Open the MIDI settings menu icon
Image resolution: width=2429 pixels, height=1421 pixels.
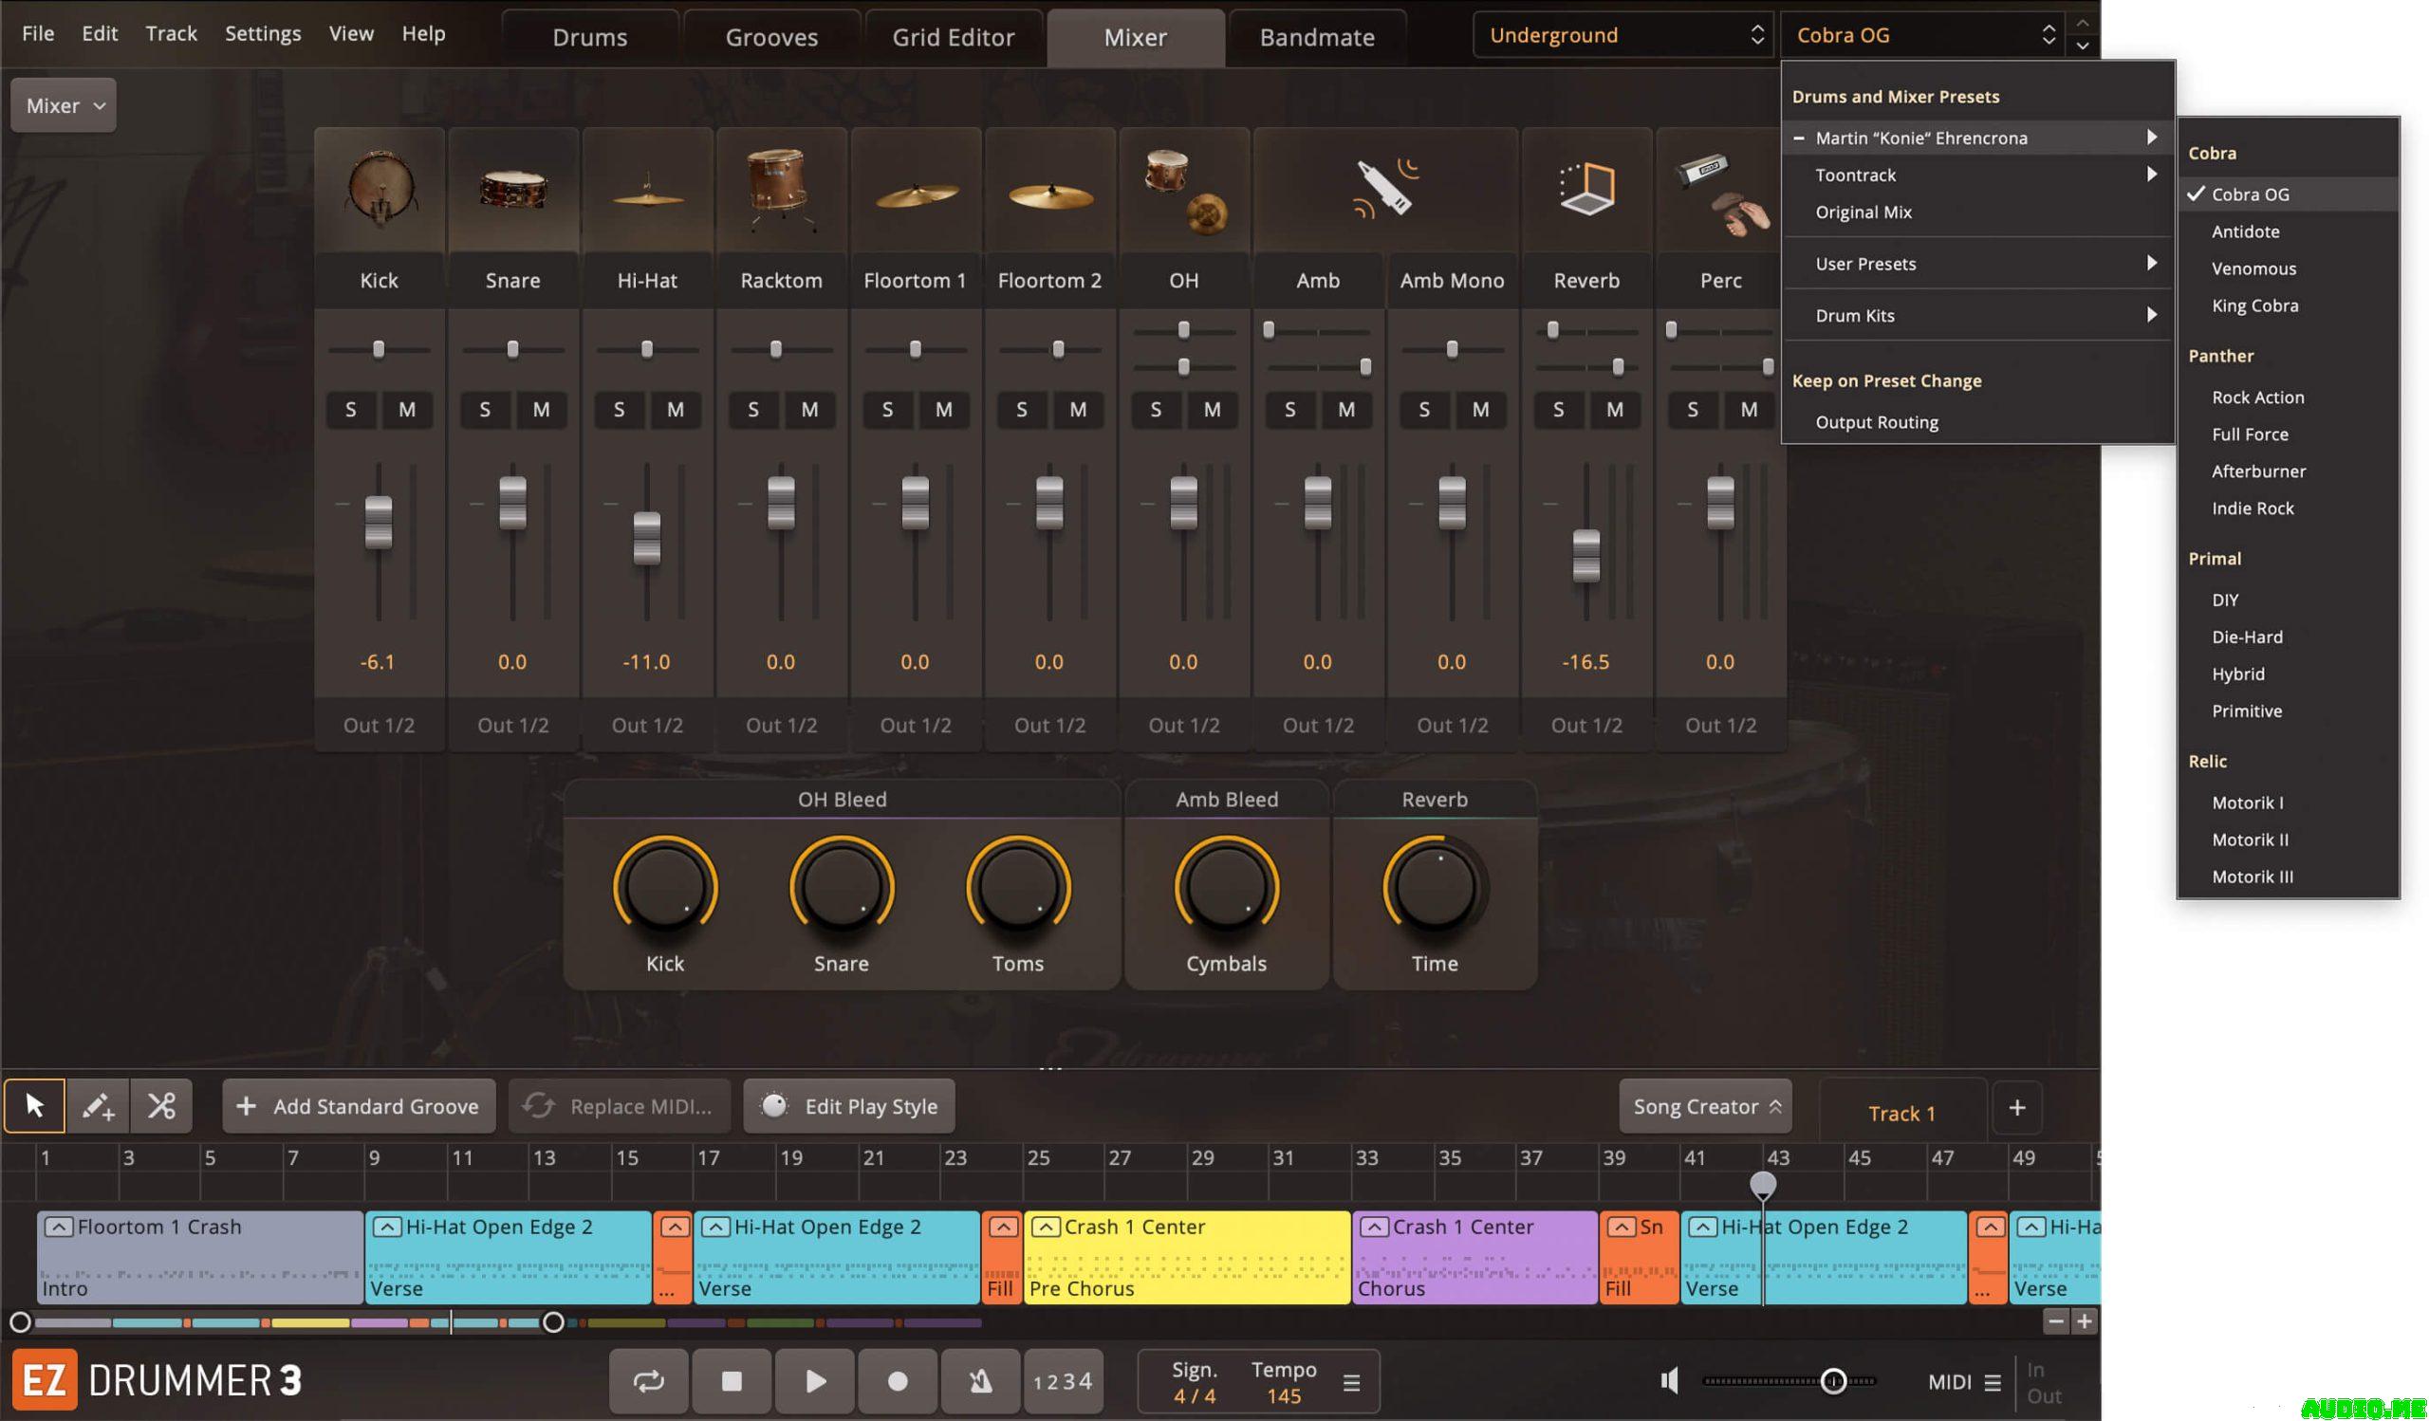coord(1993,1382)
